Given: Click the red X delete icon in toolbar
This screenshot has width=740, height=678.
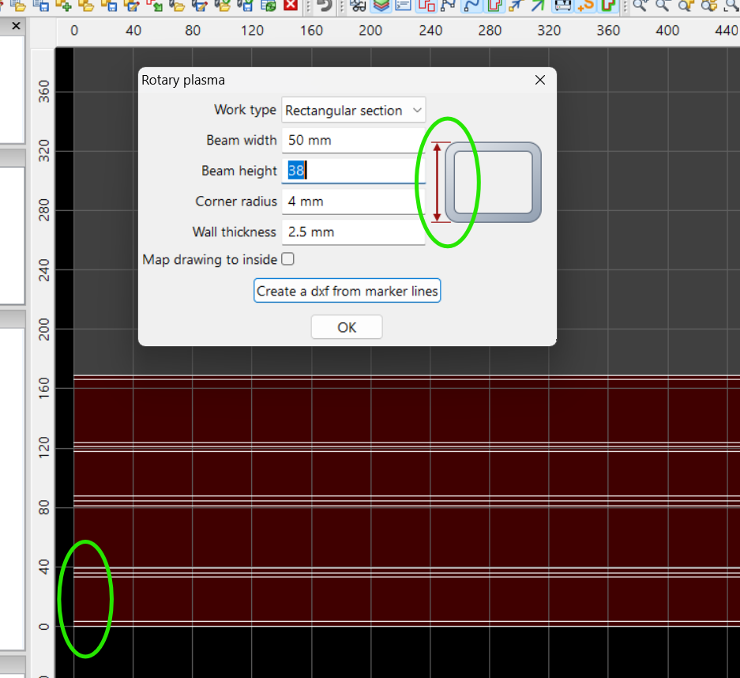Looking at the screenshot, I should pyautogui.click(x=291, y=6).
